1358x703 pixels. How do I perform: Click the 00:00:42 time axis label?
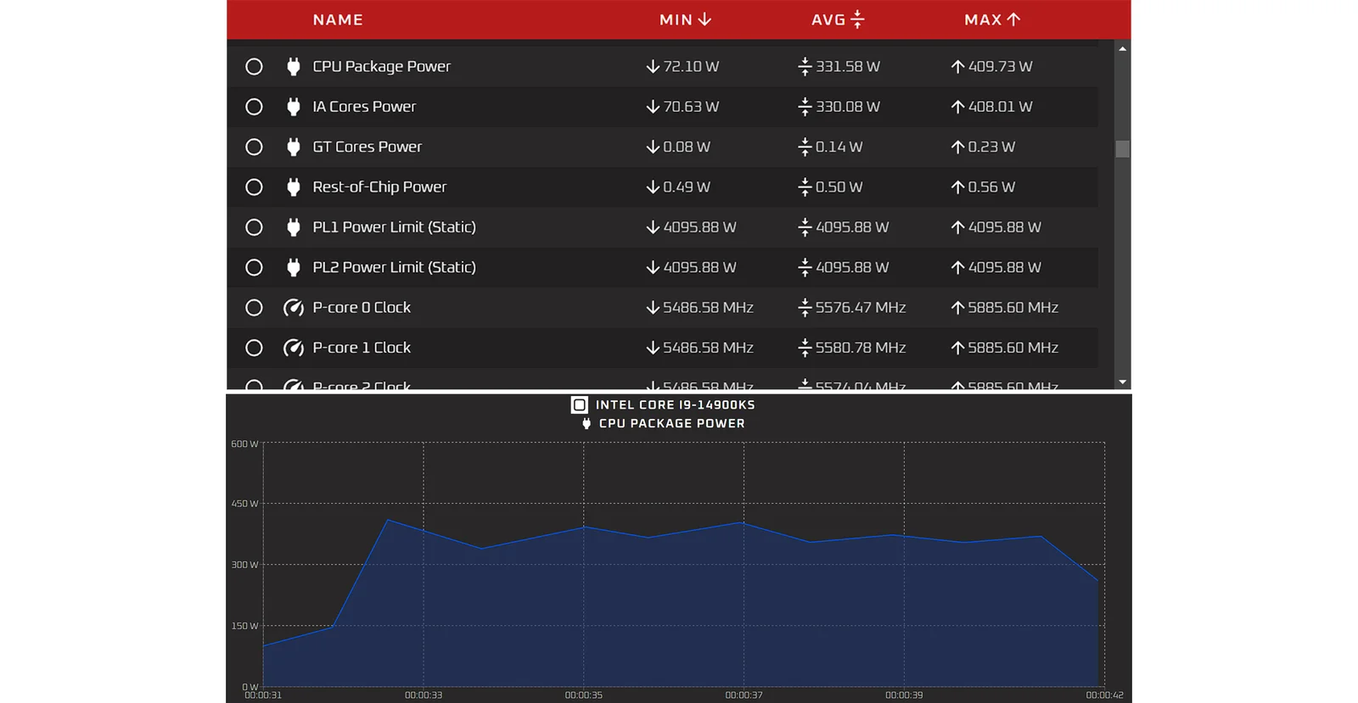(x=1104, y=695)
